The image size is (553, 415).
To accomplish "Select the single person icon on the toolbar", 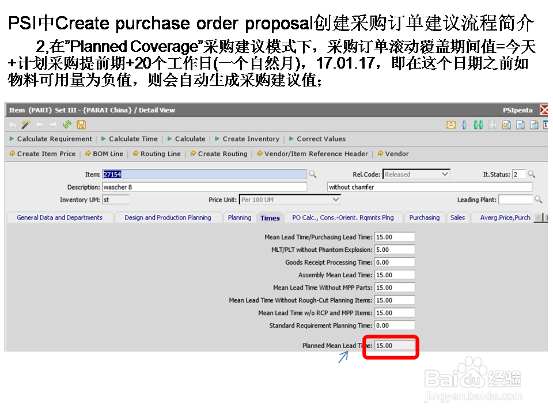I will (464, 125).
